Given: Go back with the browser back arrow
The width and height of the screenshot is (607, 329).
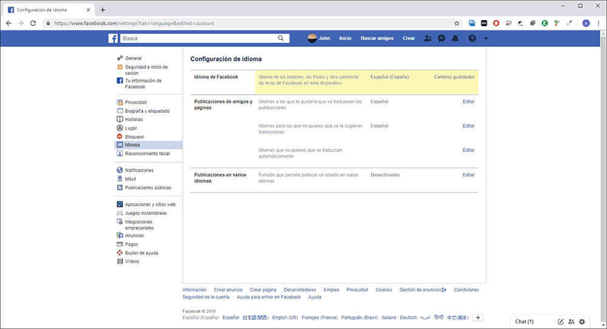Looking at the screenshot, I should [x=8, y=23].
